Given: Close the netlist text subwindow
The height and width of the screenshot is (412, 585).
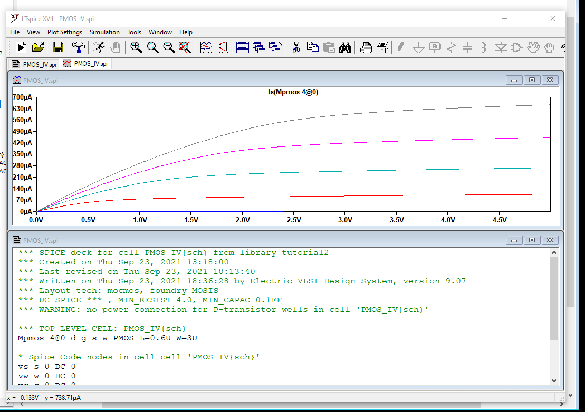Looking at the screenshot, I should point(550,240).
